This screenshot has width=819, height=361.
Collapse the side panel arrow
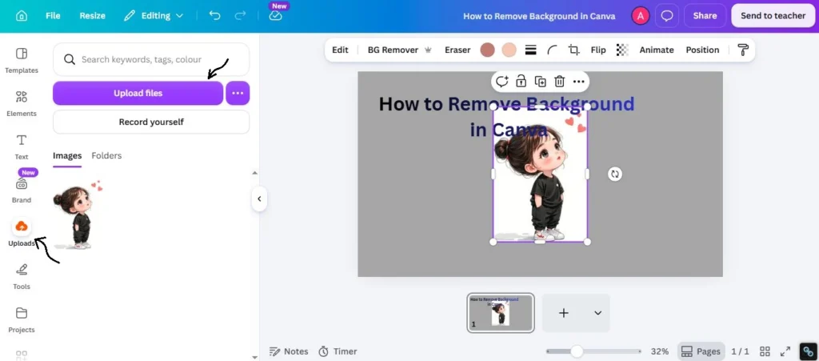coord(259,199)
